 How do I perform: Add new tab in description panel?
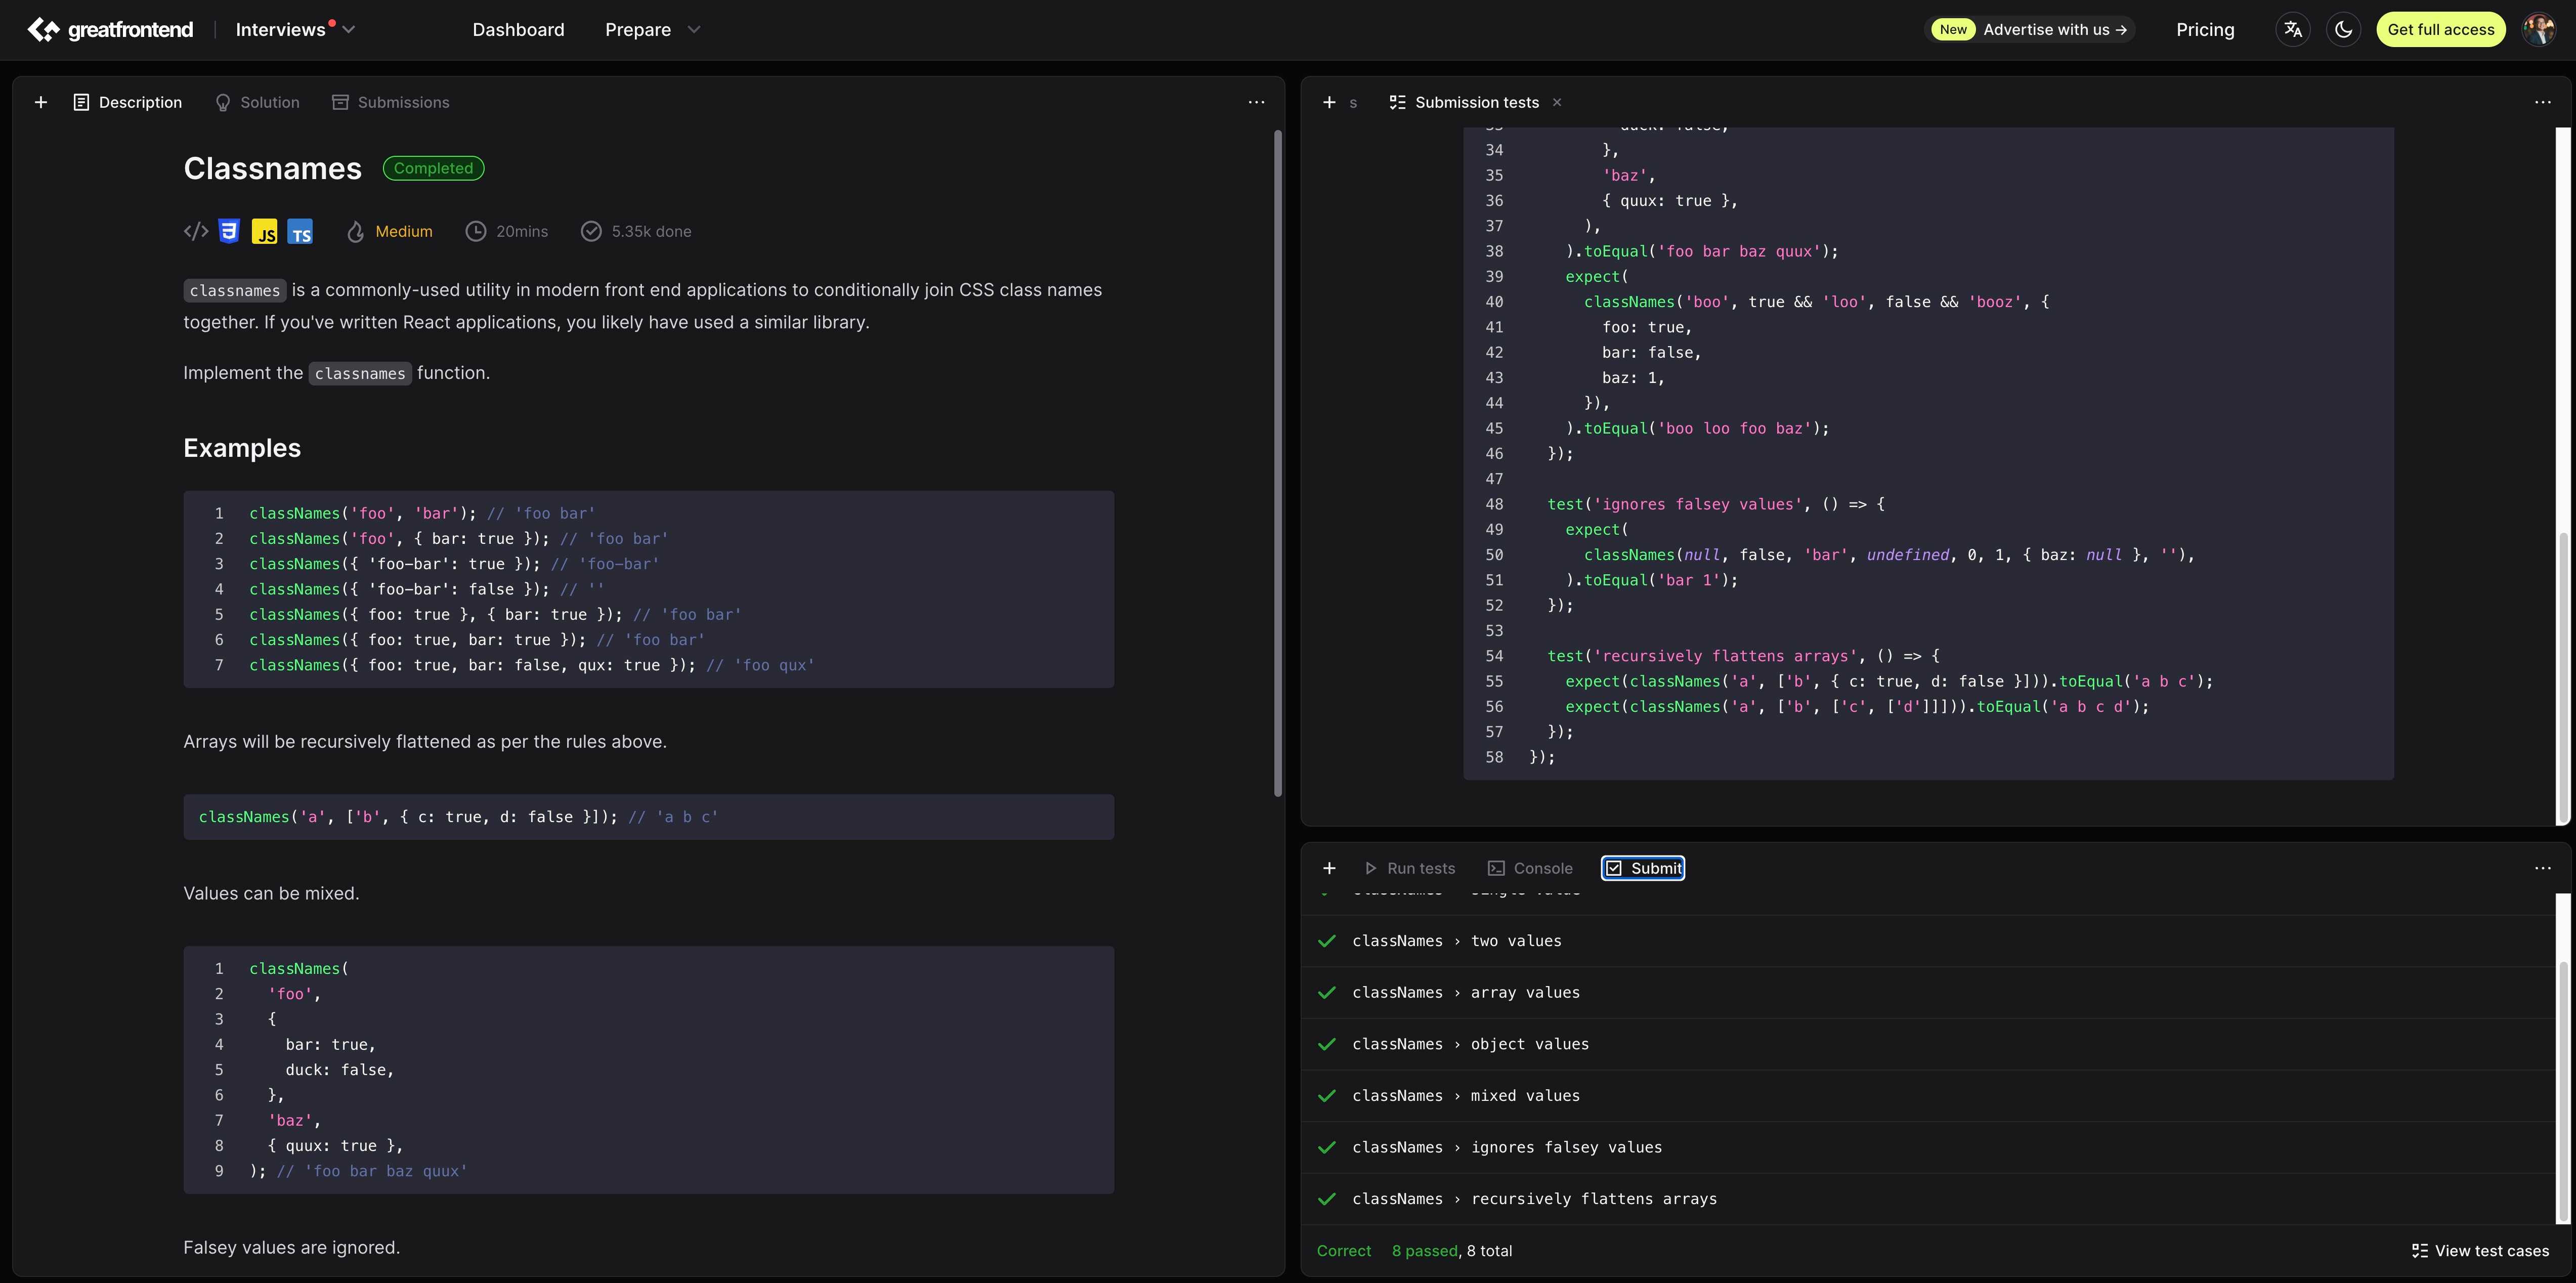[x=41, y=102]
